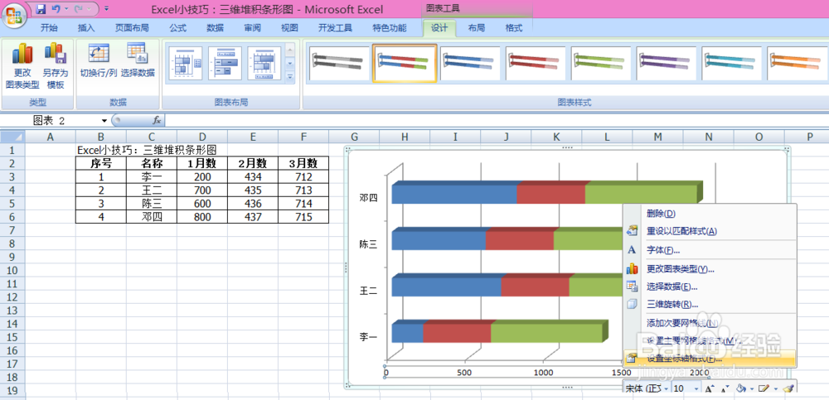Click the shape fill paint bucket icon
This screenshot has width=829, height=400.
point(741,389)
